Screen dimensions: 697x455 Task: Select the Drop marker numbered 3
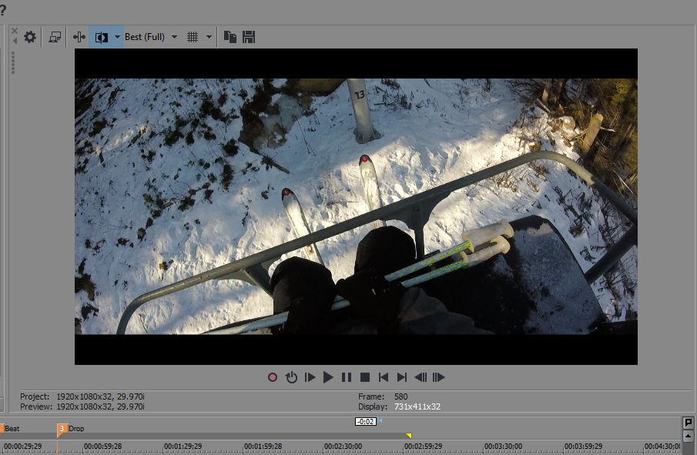pos(71,428)
